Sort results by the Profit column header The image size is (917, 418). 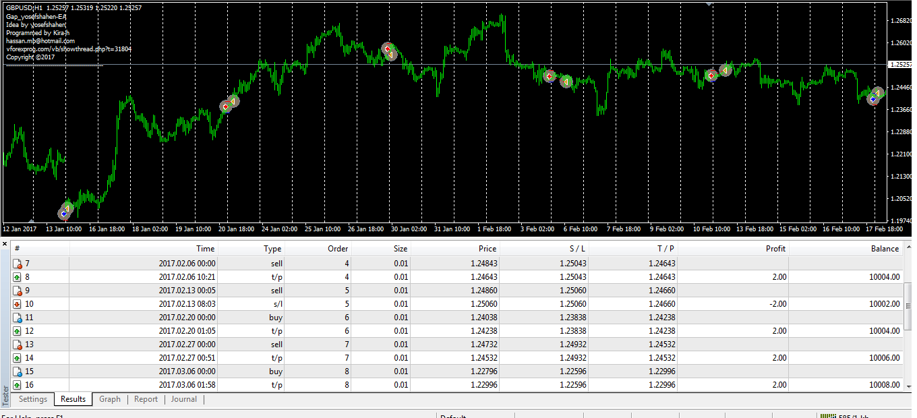tap(733, 249)
